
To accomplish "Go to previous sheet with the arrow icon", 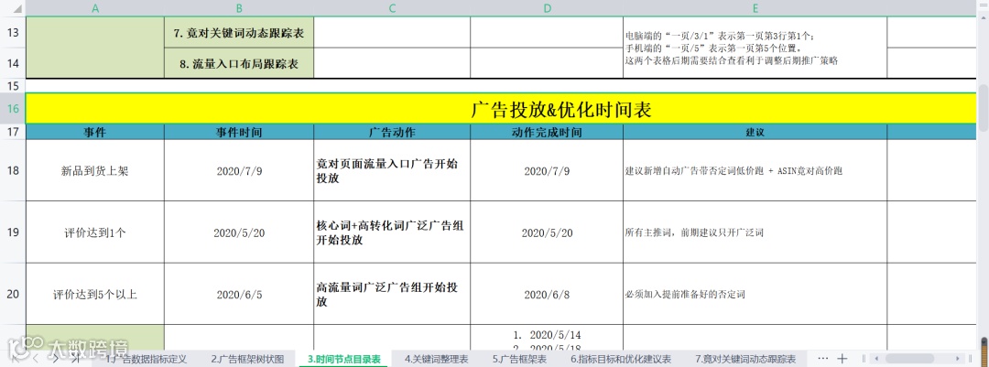I will (x=36, y=359).
